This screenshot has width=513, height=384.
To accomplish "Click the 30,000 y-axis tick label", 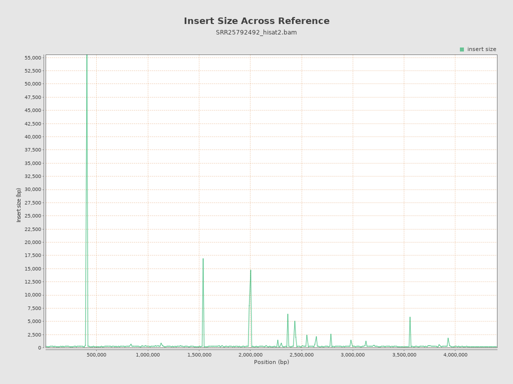I will point(33,189).
